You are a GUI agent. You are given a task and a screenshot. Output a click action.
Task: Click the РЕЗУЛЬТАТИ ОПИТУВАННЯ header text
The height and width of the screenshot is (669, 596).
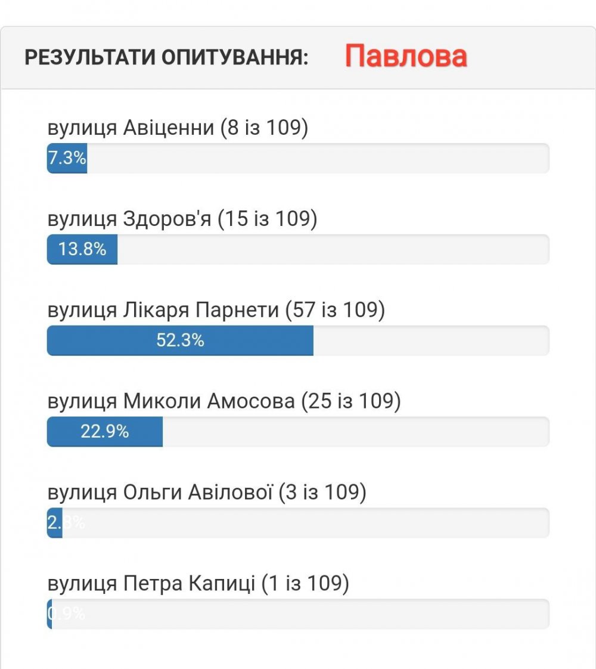166,58
